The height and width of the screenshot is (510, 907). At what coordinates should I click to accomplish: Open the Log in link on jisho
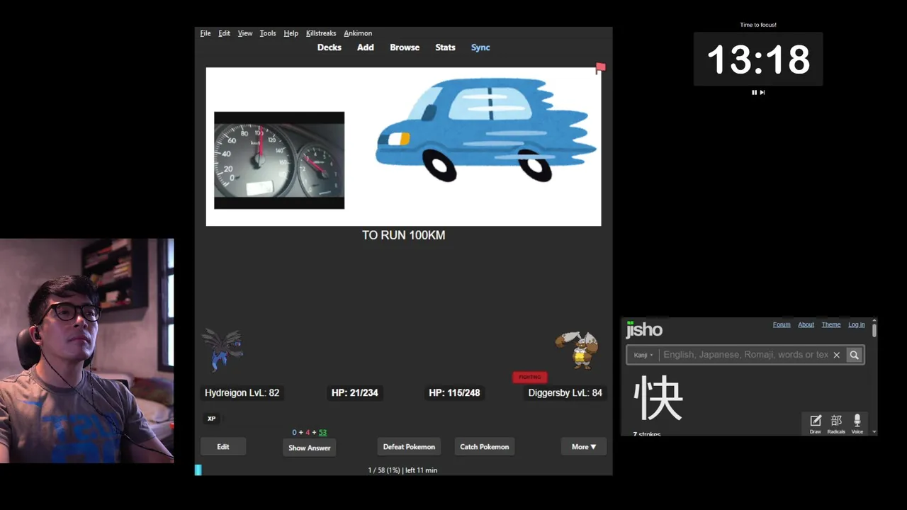pos(857,324)
